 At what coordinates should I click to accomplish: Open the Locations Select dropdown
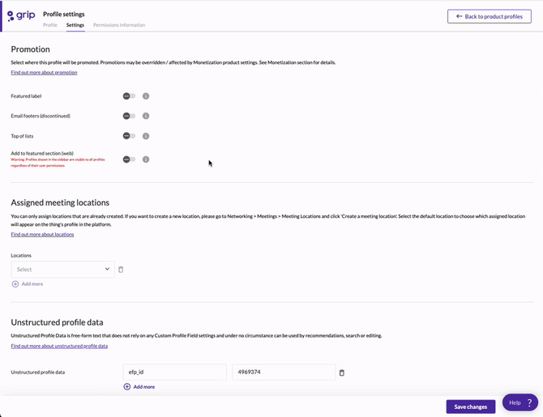point(62,270)
